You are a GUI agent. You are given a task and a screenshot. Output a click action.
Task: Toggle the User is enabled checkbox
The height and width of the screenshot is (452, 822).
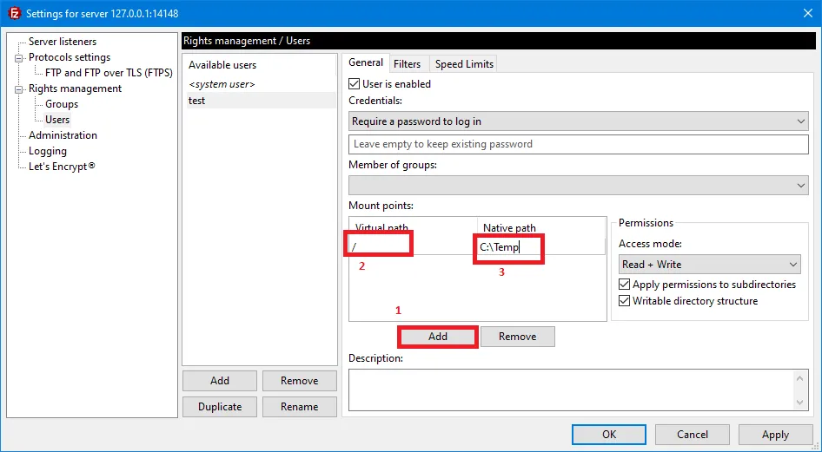pyautogui.click(x=355, y=83)
